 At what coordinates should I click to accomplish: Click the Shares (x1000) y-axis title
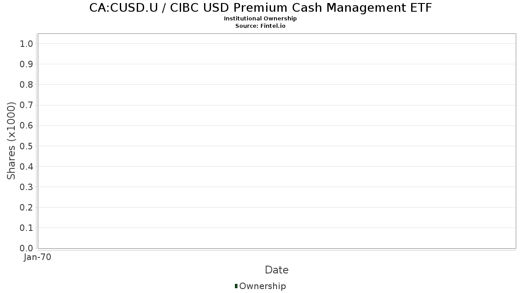(11, 141)
